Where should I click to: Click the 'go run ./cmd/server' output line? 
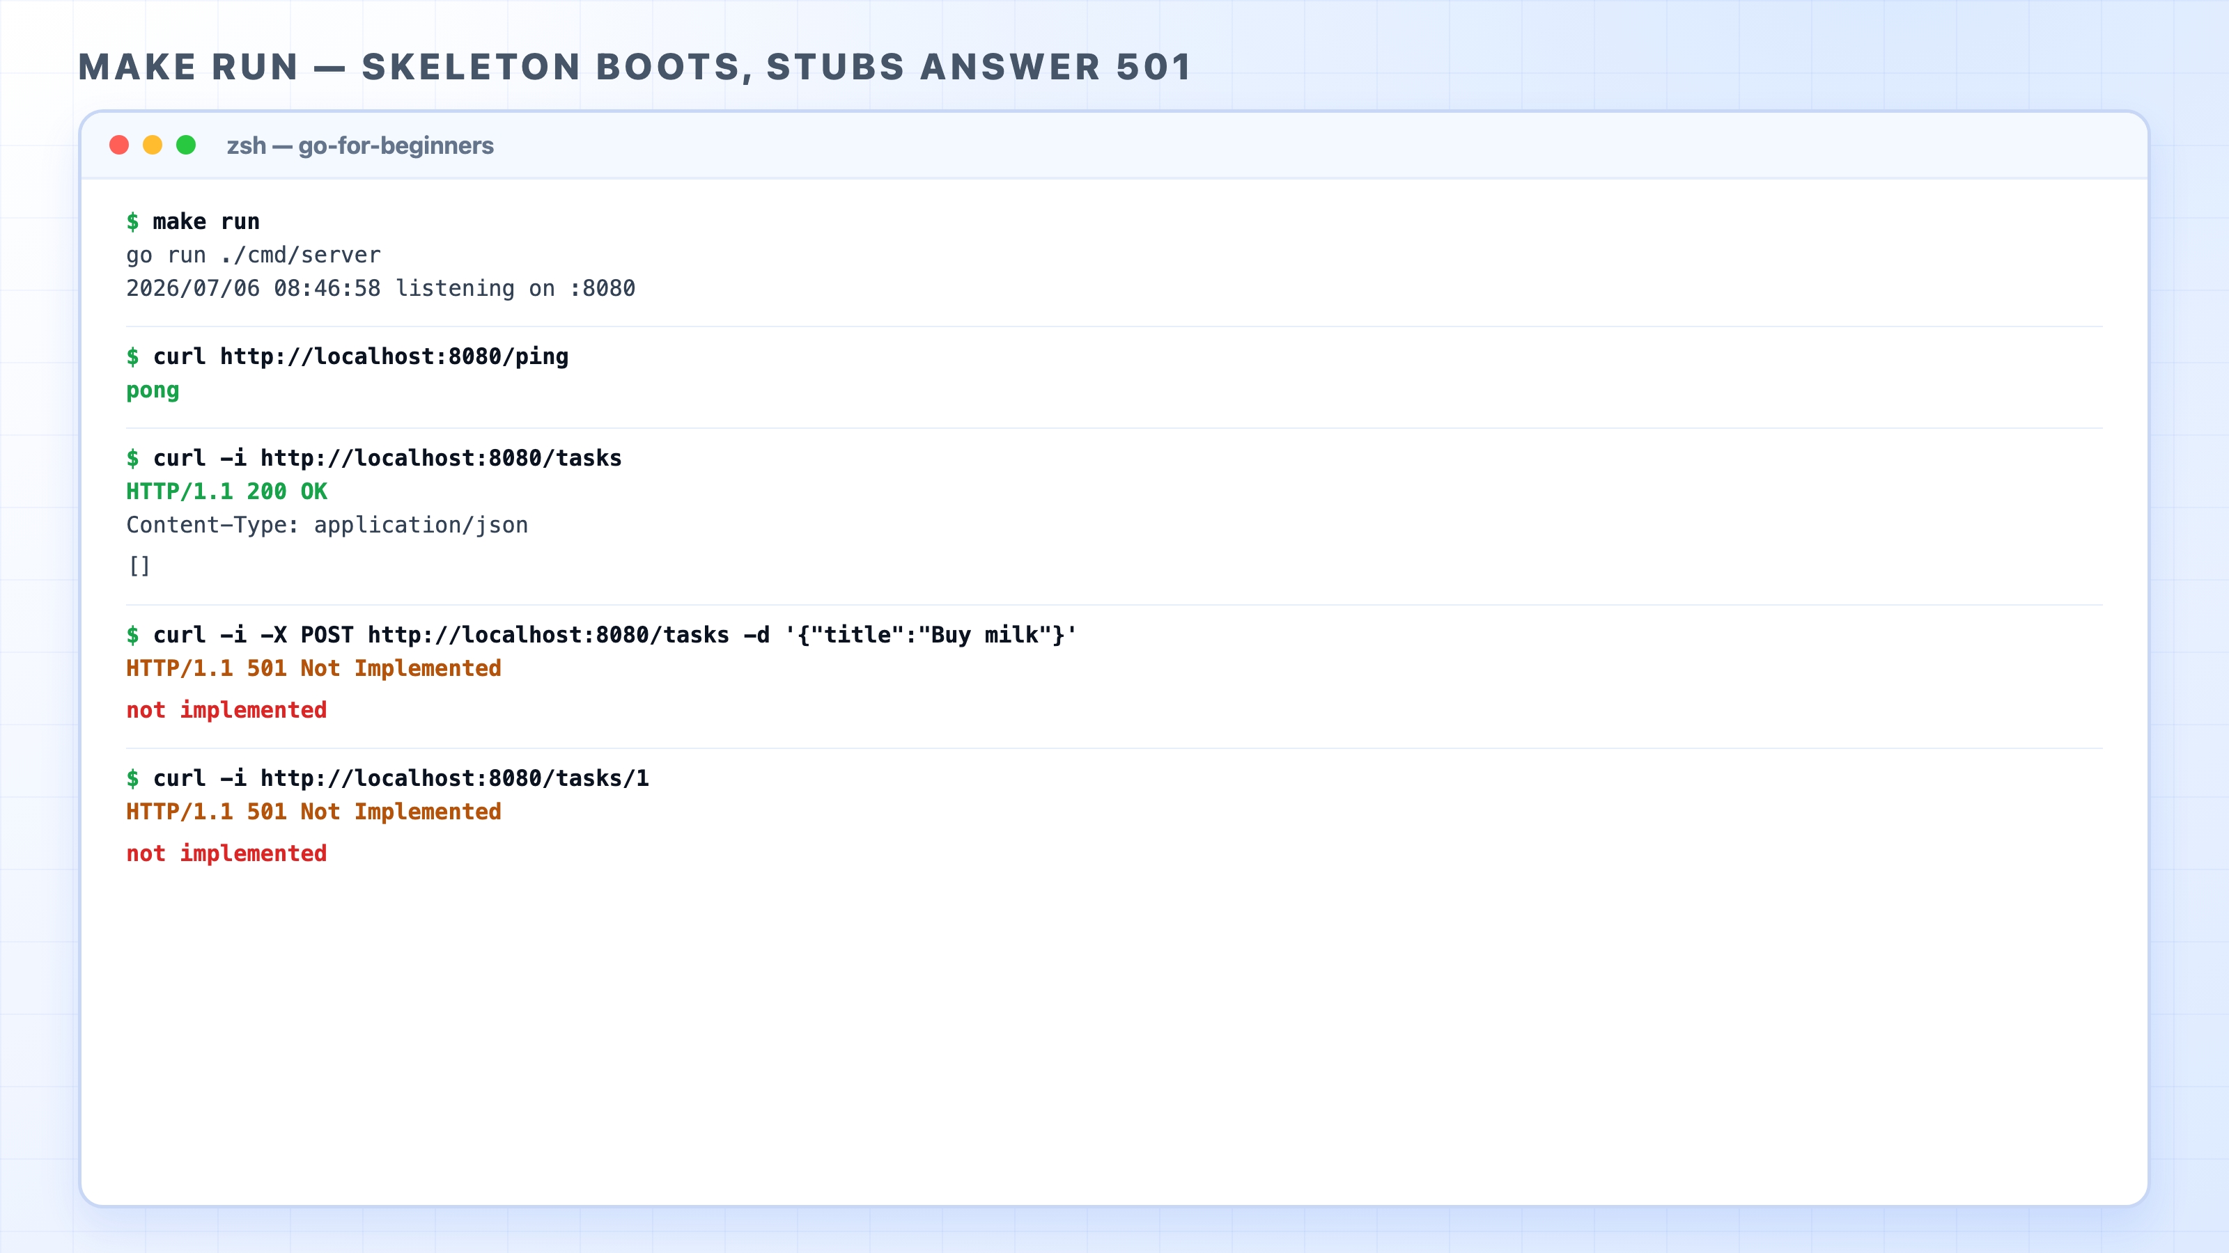click(x=254, y=255)
